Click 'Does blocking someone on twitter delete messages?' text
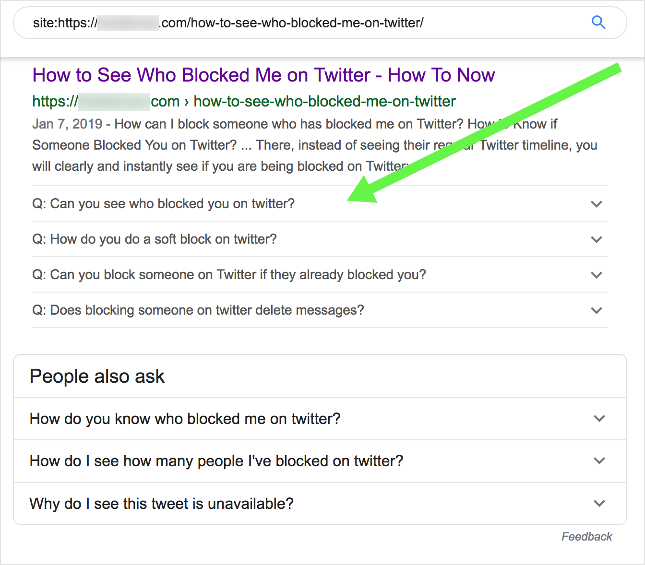 (x=198, y=310)
